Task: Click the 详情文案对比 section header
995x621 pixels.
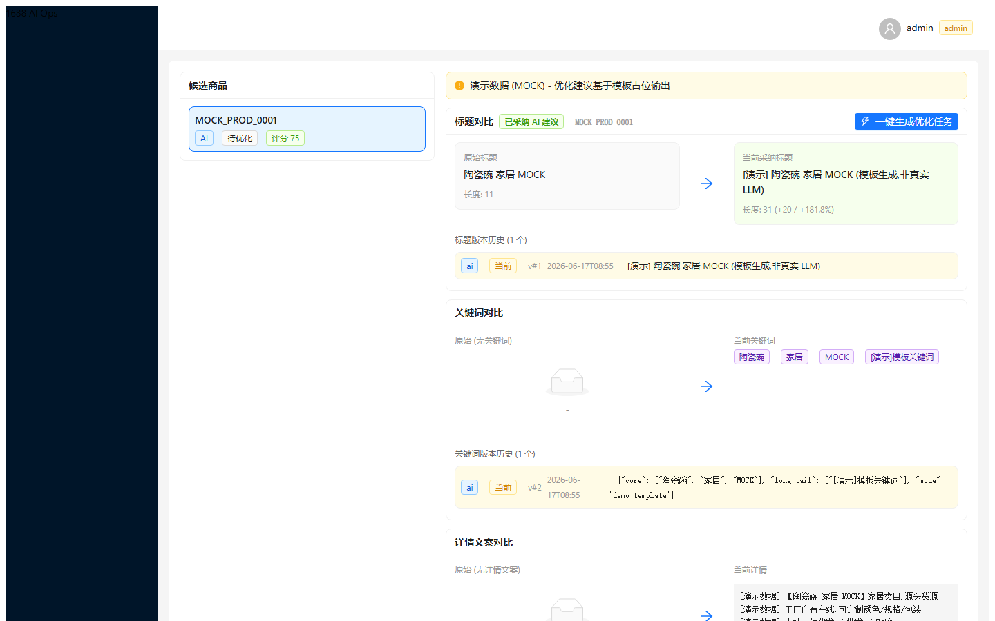Action: [x=484, y=542]
